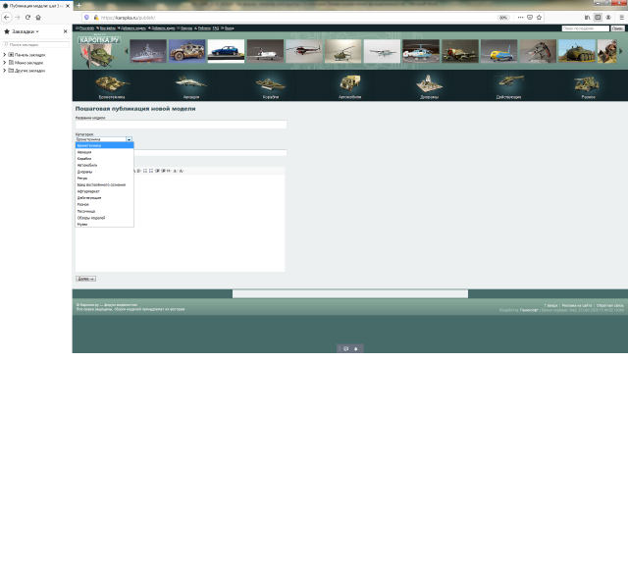Close the bookmarks sidebar panel
This screenshot has height=569, width=628.
(x=66, y=31)
